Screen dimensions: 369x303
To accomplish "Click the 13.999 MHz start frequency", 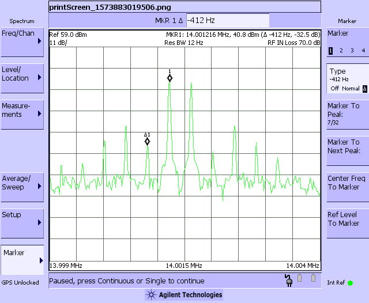I will tap(66, 266).
